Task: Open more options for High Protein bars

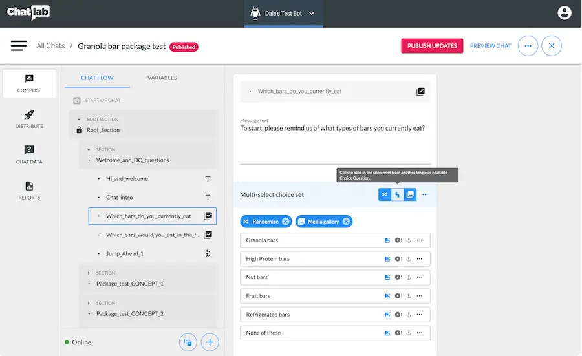Action: 420,259
